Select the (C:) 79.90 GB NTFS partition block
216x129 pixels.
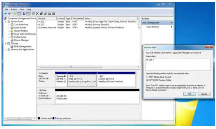click(82, 79)
